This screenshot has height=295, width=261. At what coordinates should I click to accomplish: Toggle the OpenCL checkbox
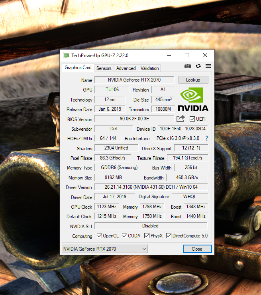tap(99, 236)
